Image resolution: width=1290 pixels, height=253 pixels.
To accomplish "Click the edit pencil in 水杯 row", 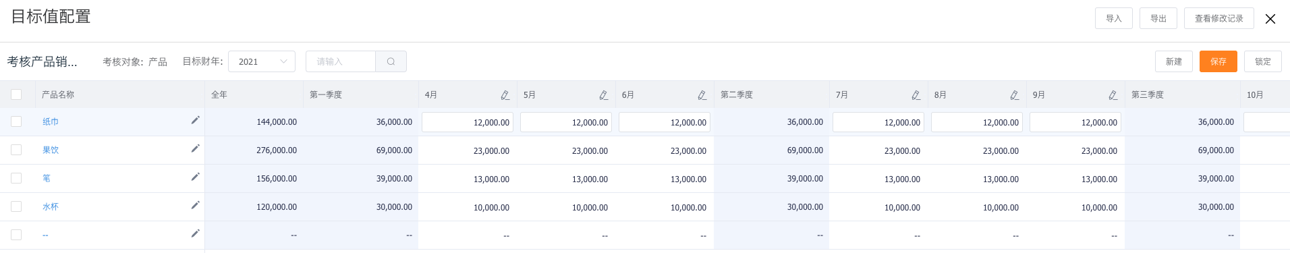I will (195, 205).
